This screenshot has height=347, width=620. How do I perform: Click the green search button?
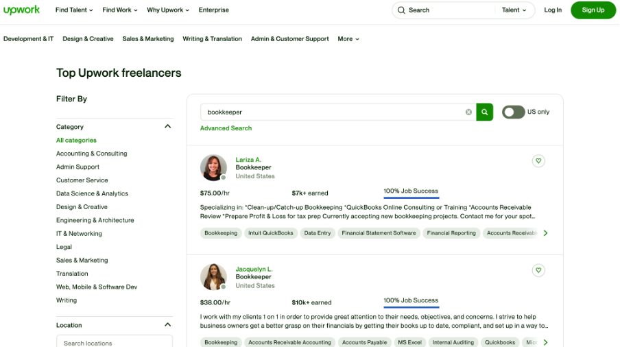point(484,112)
